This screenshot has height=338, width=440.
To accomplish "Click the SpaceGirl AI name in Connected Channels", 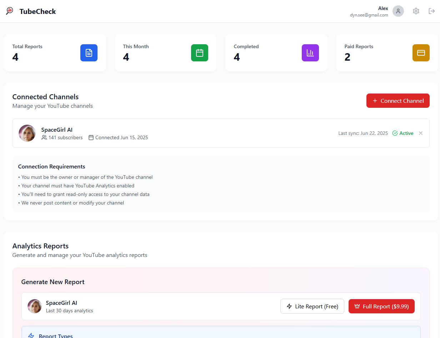I will (x=57, y=130).
